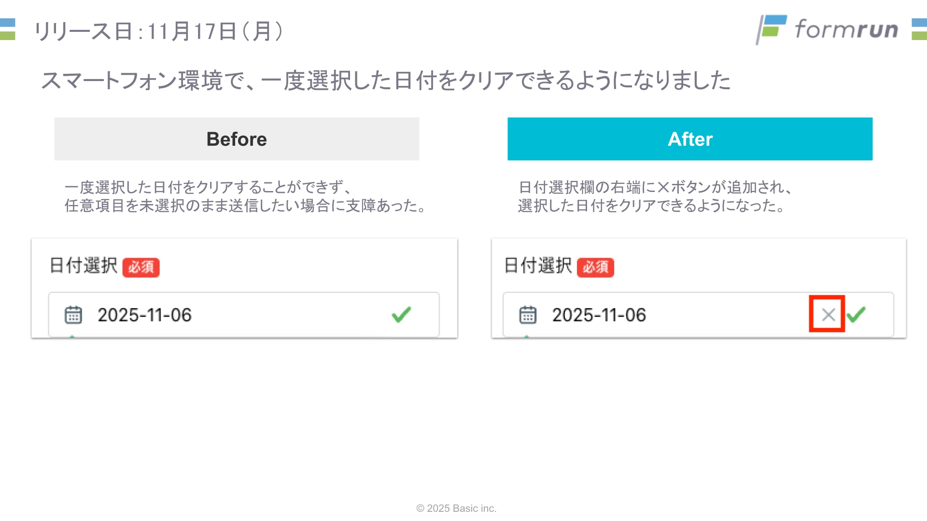
Task: Click the 必須 badge in Before example
Action: click(x=141, y=267)
